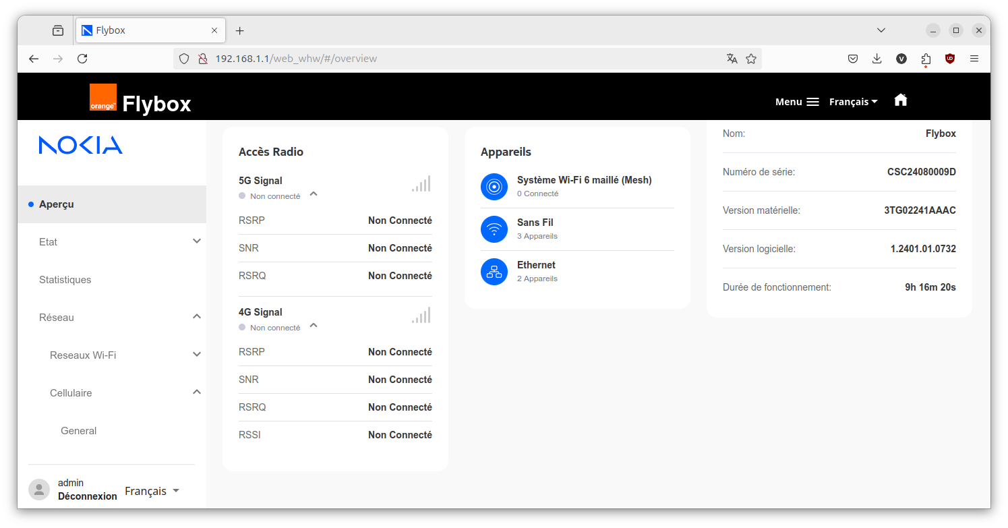The image size is (1008, 528).
Task: Click the uBlock Origin shield icon
Action: 950,59
